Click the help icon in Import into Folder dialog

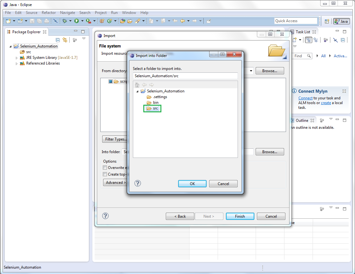click(x=138, y=183)
